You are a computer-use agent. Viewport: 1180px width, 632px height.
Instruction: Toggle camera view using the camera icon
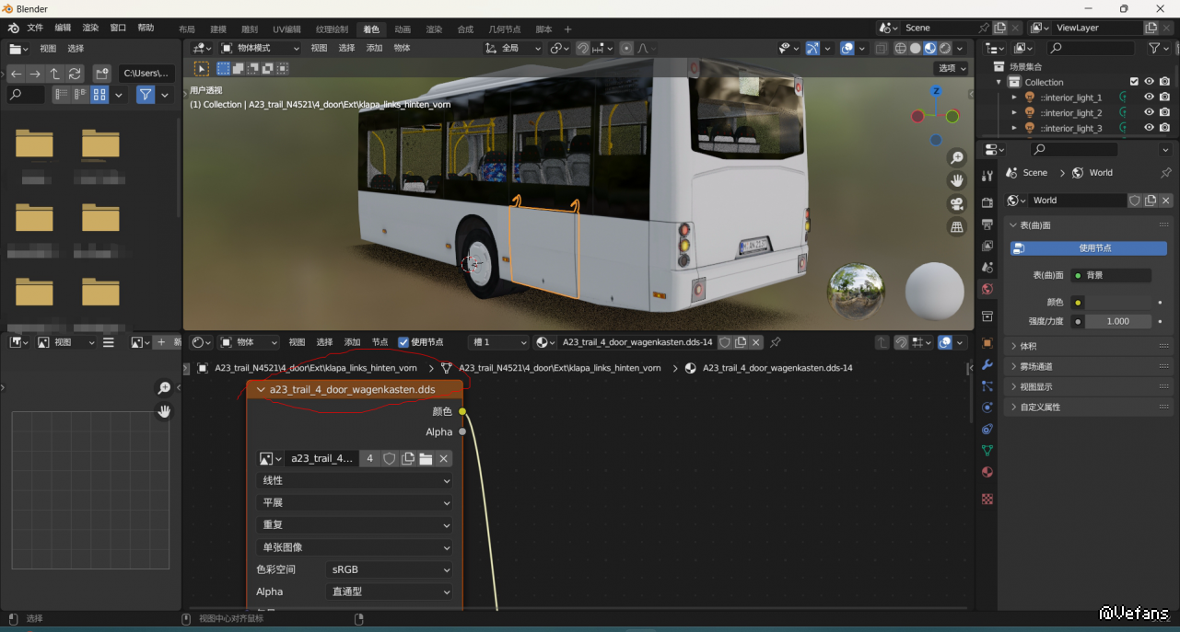point(957,203)
